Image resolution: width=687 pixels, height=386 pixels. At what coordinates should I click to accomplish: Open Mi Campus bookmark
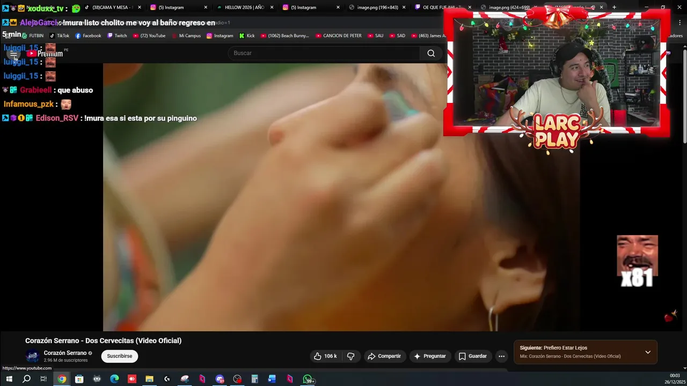point(186,36)
